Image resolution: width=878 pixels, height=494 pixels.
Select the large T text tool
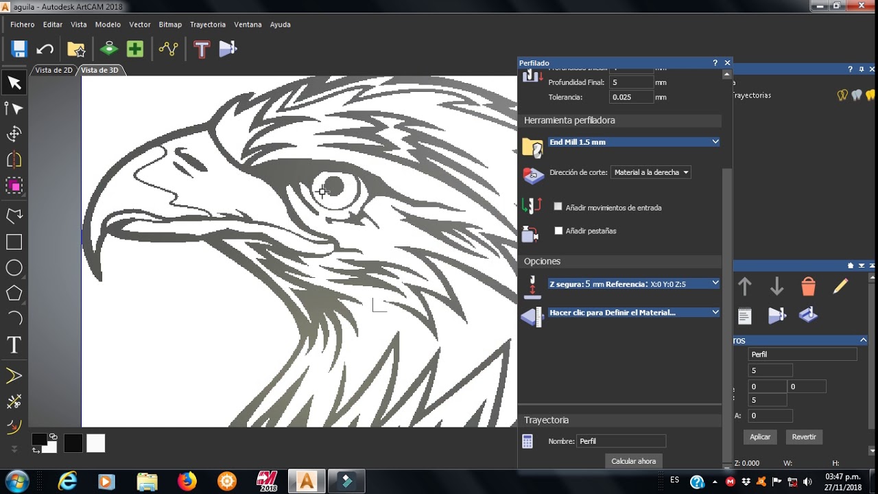[x=14, y=344]
